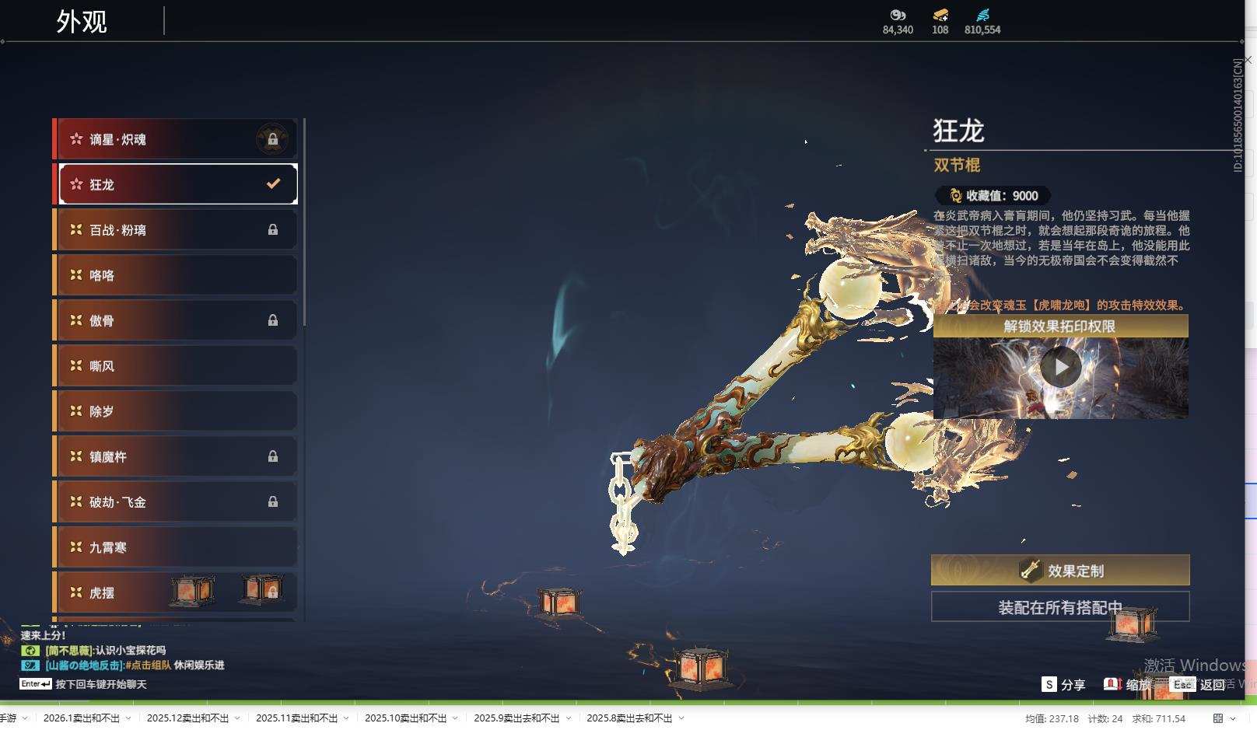The width and height of the screenshot is (1257, 730).
Task: Click the blue jade currency icon showing 810,554
Action: [982, 13]
